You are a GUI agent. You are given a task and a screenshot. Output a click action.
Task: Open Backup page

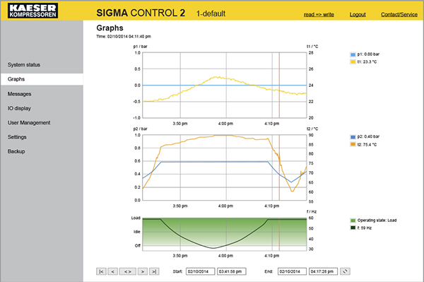coord(16,151)
